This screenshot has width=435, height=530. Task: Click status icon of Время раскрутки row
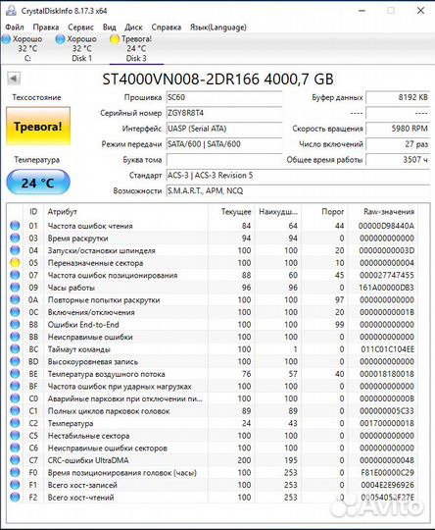click(x=15, y=238)
